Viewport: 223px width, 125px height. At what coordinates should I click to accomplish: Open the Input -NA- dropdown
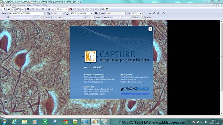115,13
